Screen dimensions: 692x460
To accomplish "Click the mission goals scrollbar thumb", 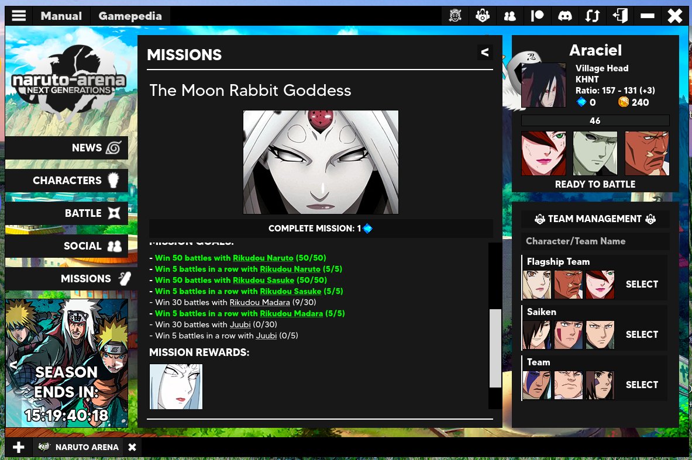I will click(495, 348).
